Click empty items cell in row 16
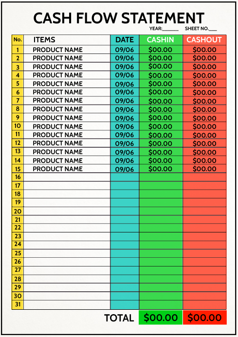The width and height of the screenshot is (238, 337). (x=67, y=177)
